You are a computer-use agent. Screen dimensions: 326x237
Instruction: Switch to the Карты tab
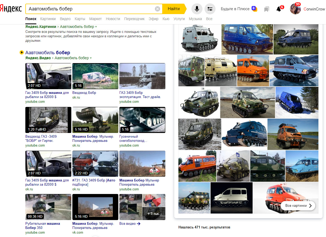80,19
